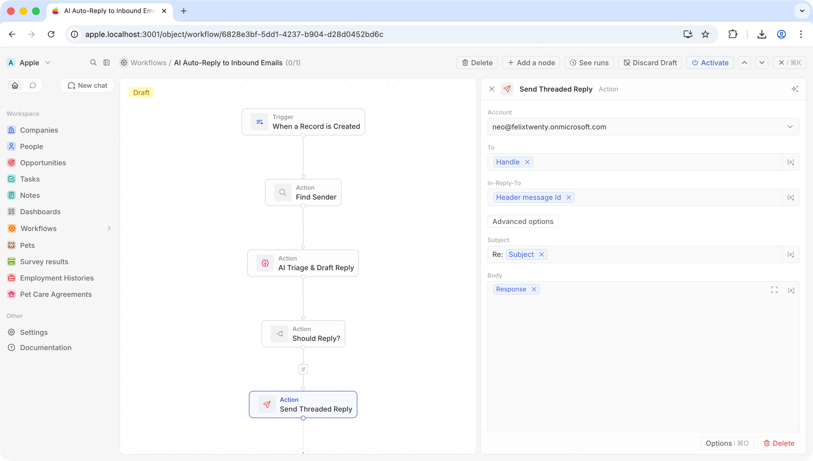Activate the workflow
The height and width of the screenshot is (461, 813).
pyautogui.click(x=710, y=63)
